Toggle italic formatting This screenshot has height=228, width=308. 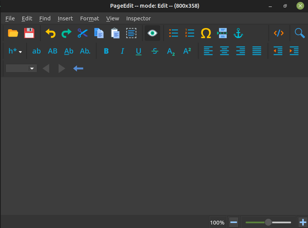(122, 51)
